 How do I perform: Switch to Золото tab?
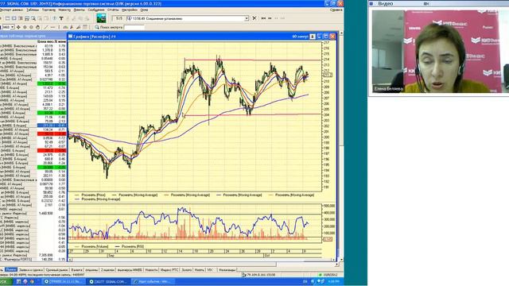pos(187,270)
